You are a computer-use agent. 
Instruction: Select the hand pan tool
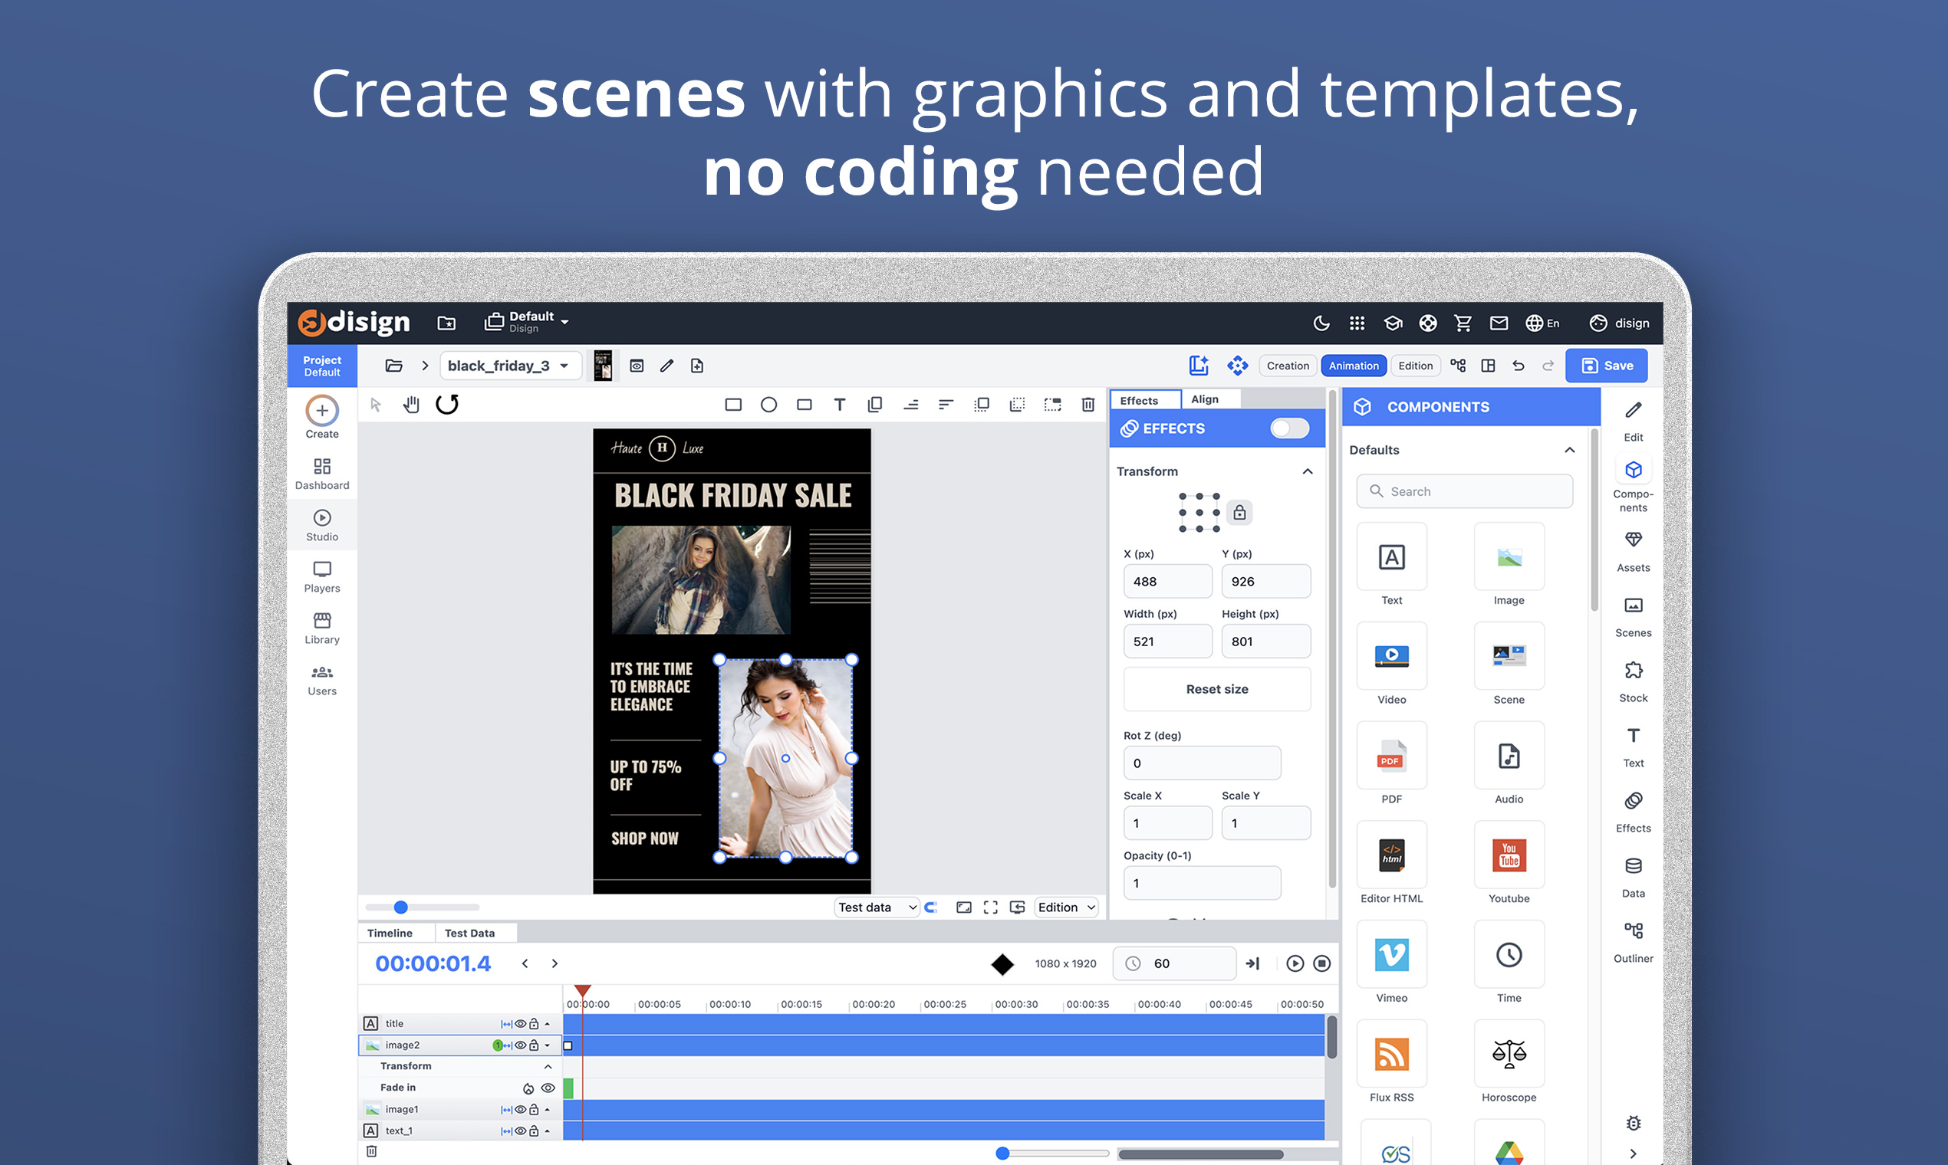[411, 404]
